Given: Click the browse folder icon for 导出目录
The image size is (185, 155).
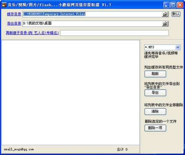Looking at the screenshot, I should (165, 24).
